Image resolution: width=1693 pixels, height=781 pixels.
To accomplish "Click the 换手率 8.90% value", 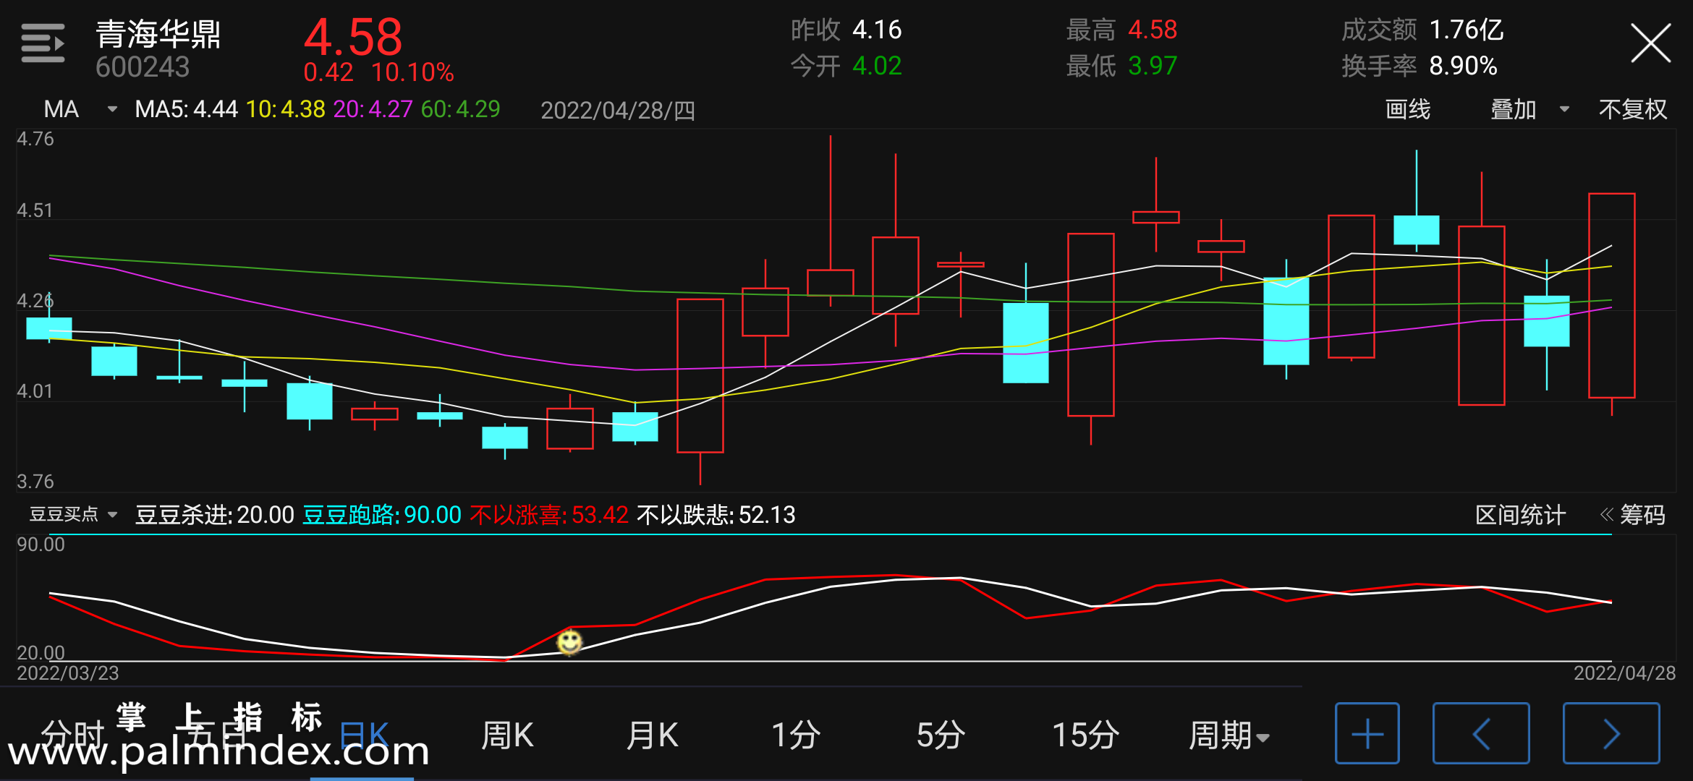I will click(1420, 67).
